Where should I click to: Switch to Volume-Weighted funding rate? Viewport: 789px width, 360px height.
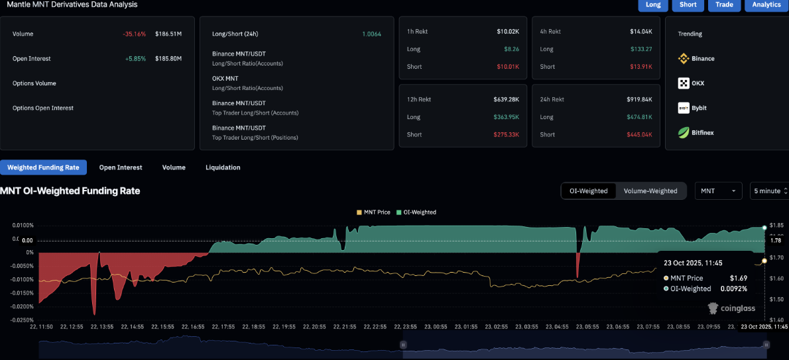coord(650,191)
